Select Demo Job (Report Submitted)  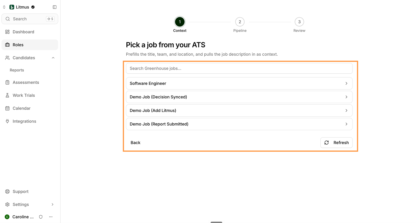click(239, 124)
